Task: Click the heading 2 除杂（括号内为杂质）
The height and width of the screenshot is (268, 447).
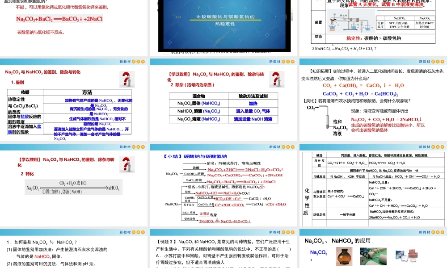Action: click(192, 85)
